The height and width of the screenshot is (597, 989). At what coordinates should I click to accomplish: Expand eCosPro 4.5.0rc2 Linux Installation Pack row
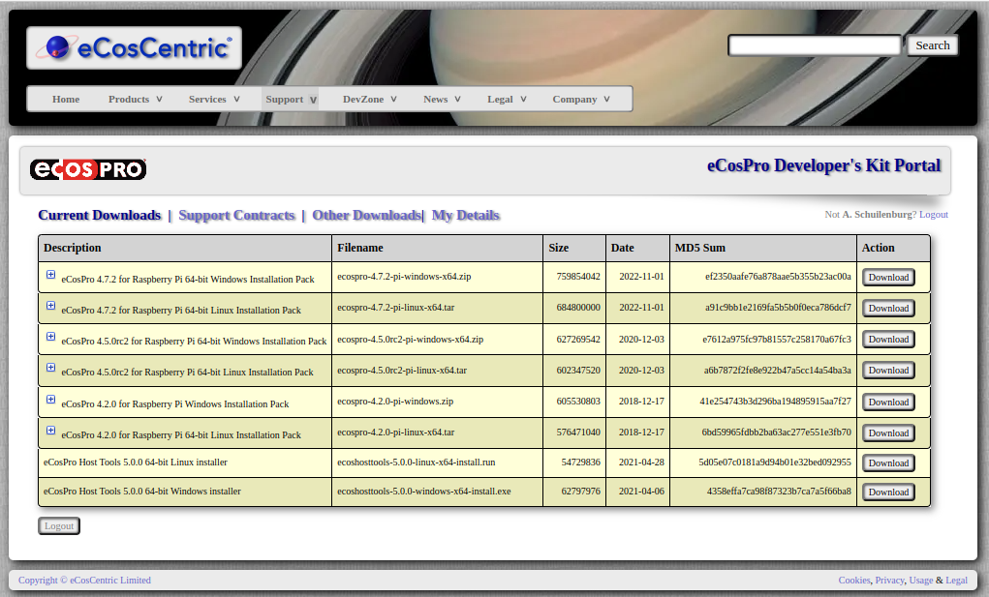coord(50,367)
